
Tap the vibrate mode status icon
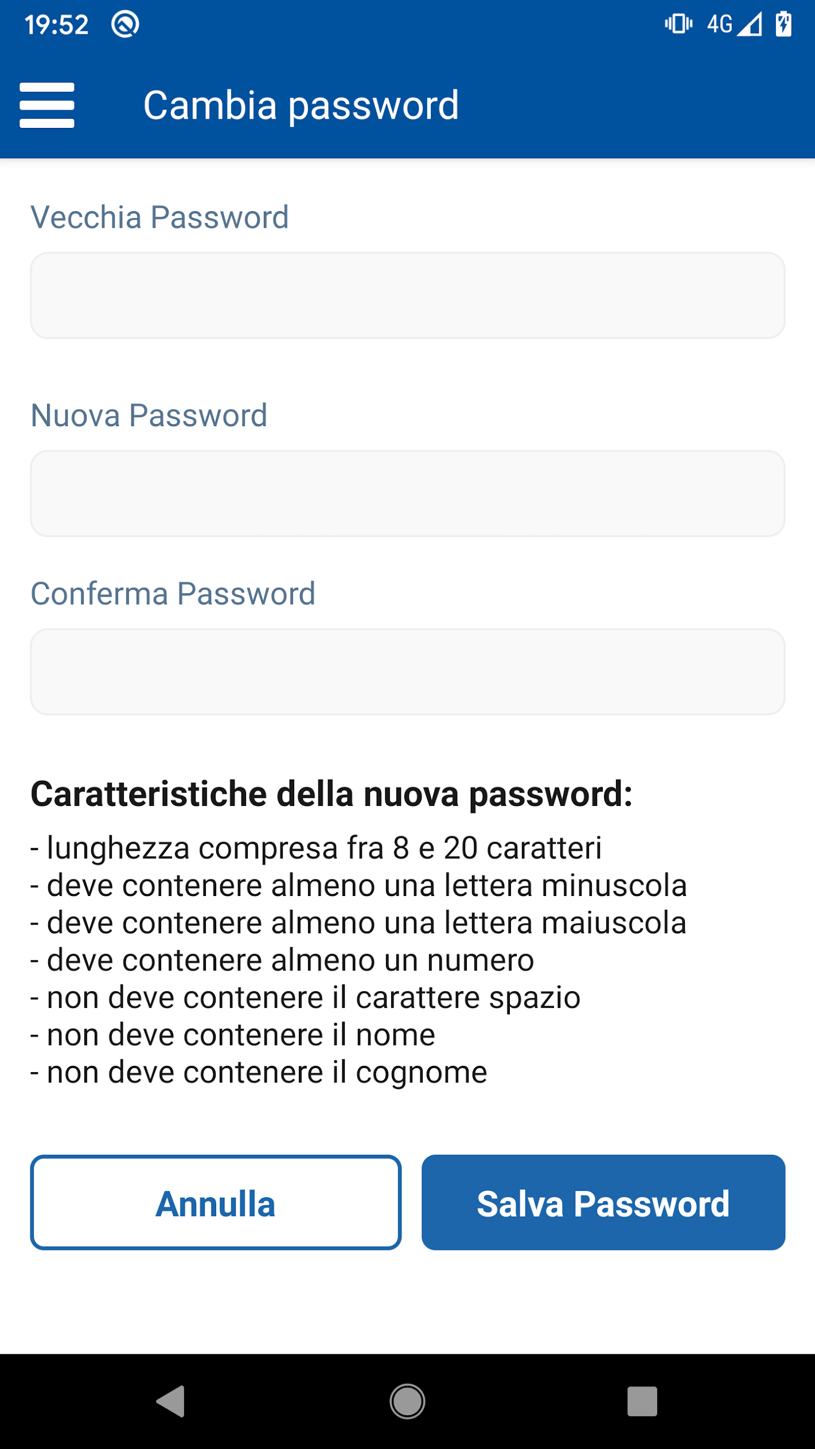(x=678, y=24)
